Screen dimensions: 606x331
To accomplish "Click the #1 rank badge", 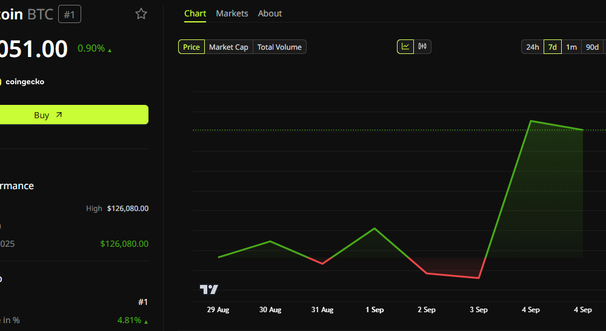I will tap(70, 15).
